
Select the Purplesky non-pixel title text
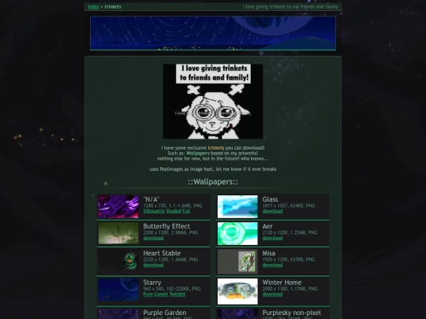click(292, 313)
